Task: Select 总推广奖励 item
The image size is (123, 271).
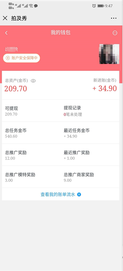Action: pos(31,155)
